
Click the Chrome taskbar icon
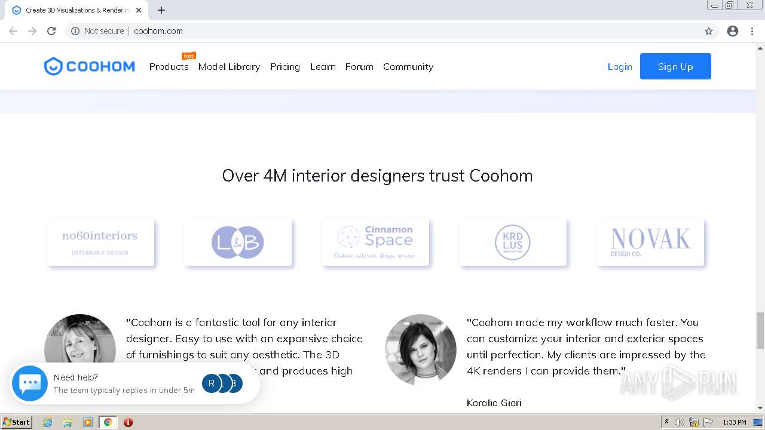click(108, 422)
